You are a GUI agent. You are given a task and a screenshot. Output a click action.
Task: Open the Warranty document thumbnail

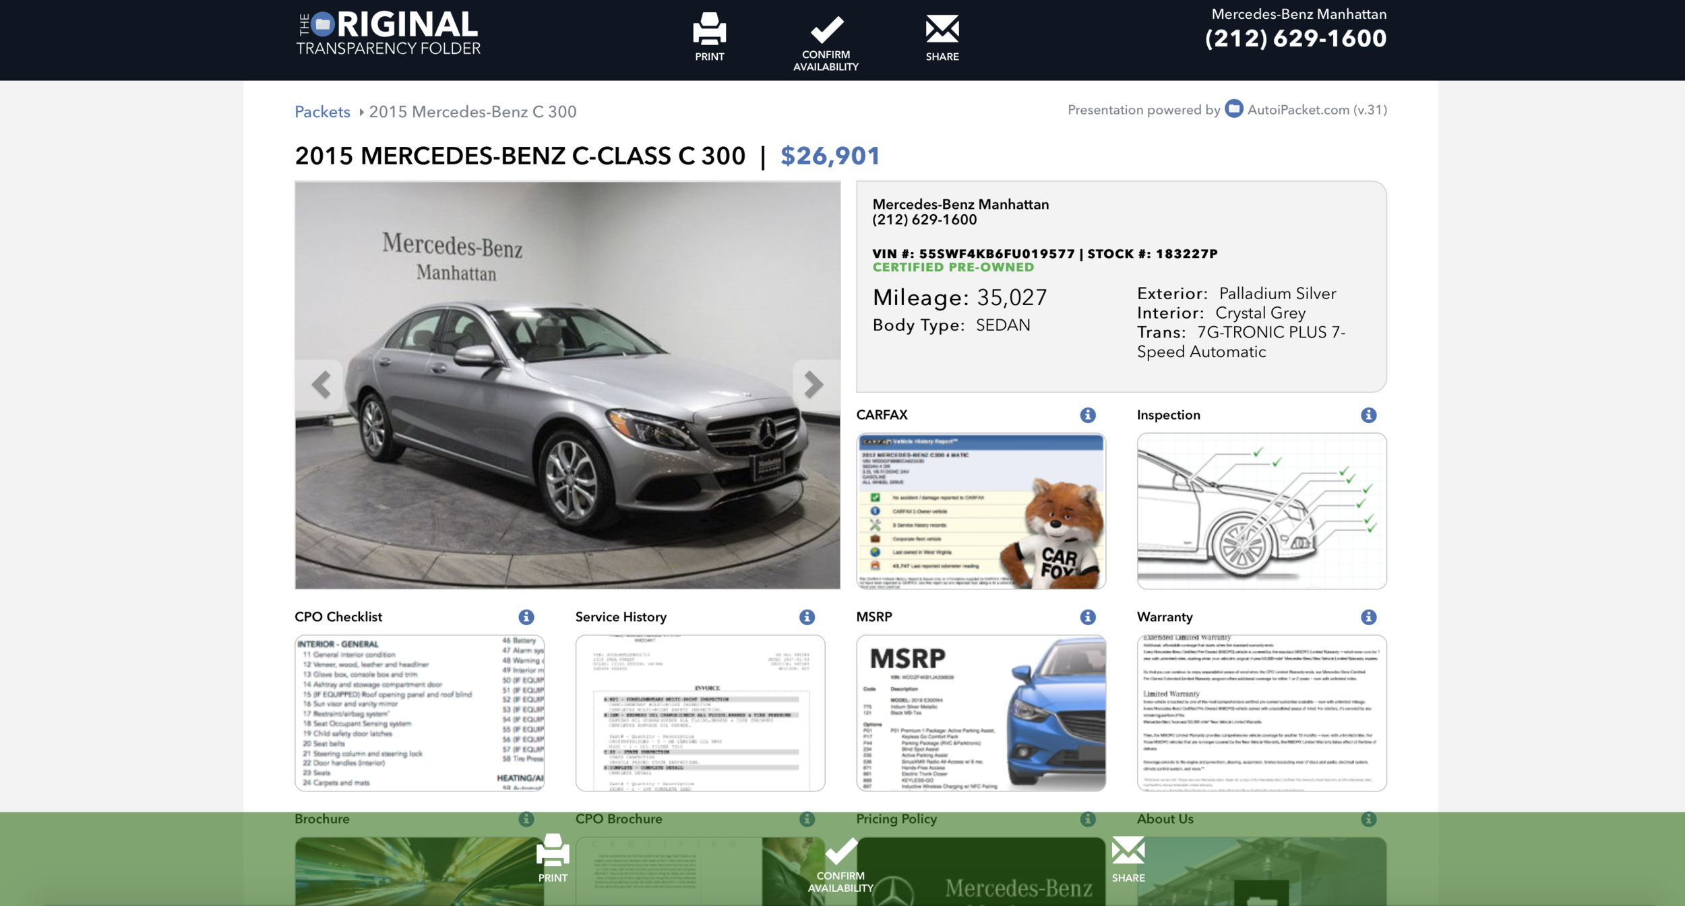(x=1262, y=713)
